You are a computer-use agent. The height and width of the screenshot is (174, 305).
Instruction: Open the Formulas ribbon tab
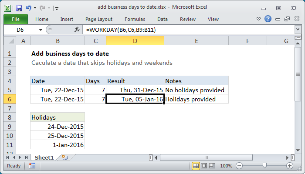point(135,19)
